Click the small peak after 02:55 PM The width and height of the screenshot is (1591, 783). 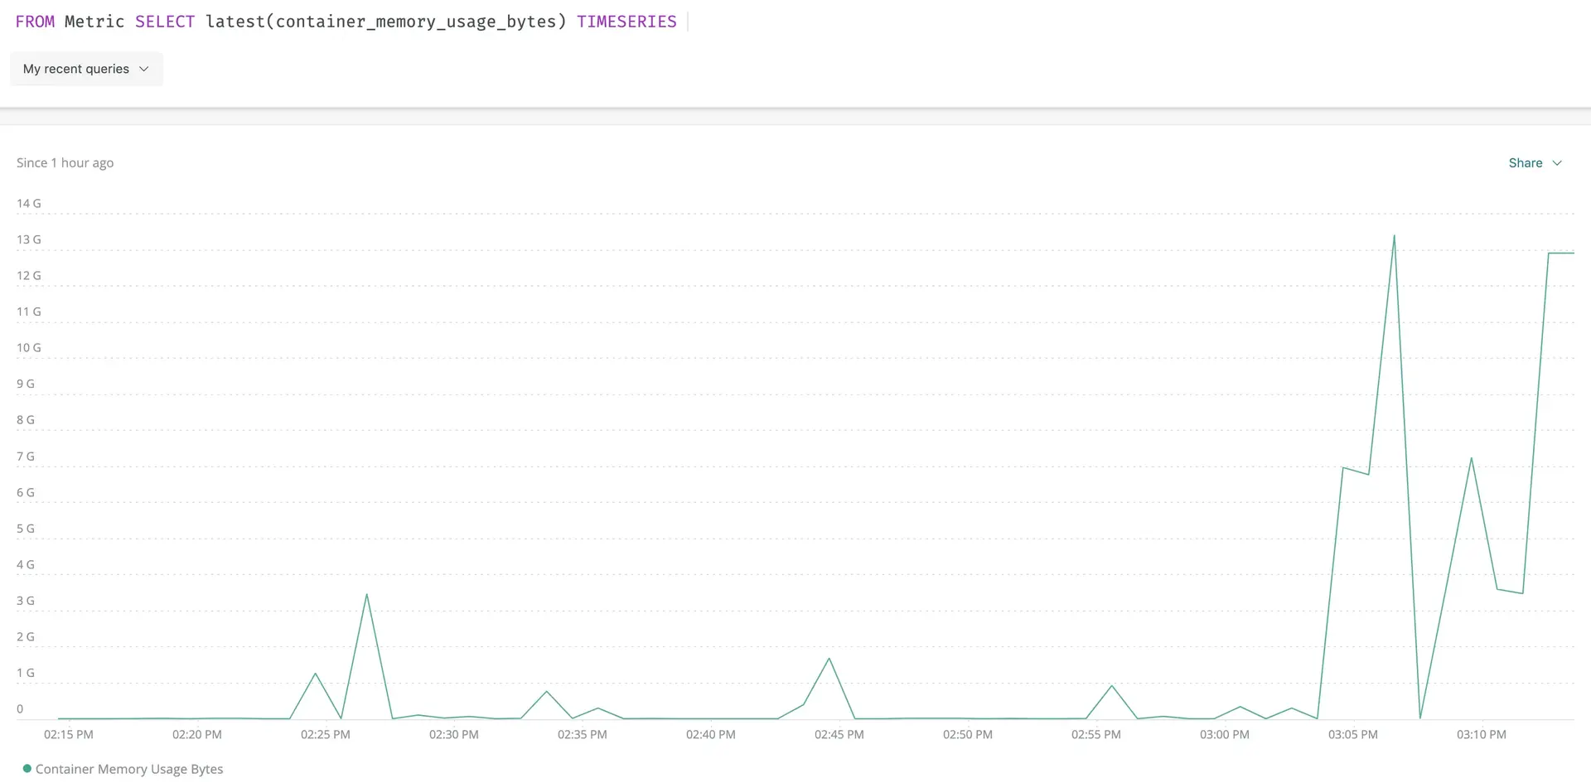[x=1112, y=686]
